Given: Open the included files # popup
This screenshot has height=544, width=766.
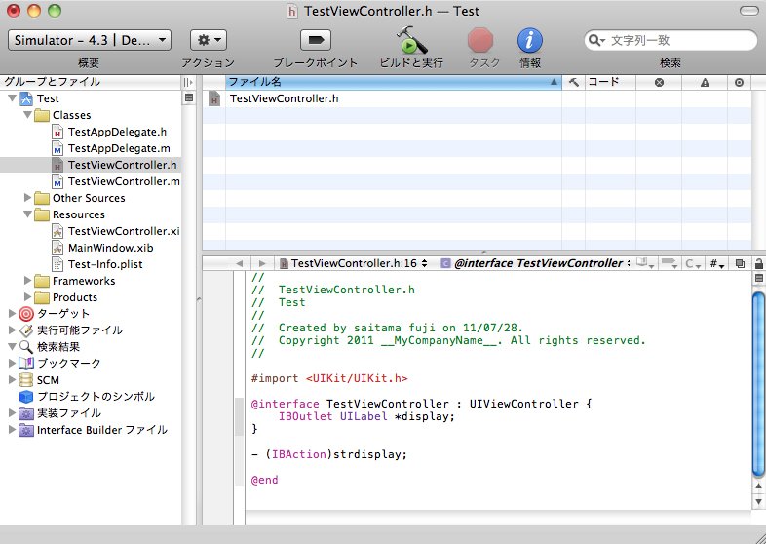Looking at the screenshot, I should [716, 263].
